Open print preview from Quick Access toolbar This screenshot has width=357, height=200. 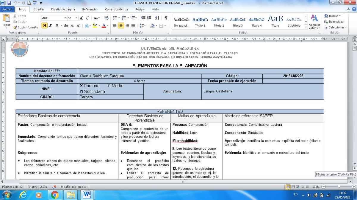(29, 3)
